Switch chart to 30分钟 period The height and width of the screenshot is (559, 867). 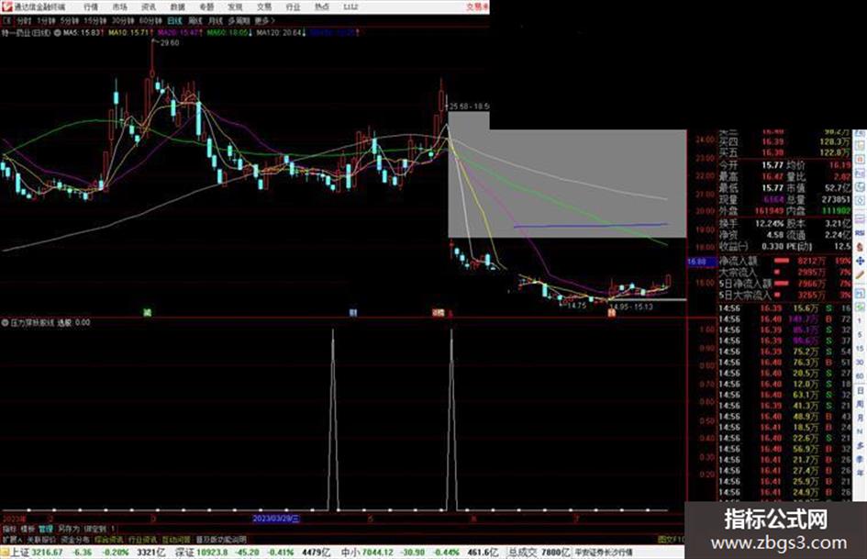[122, 20]
